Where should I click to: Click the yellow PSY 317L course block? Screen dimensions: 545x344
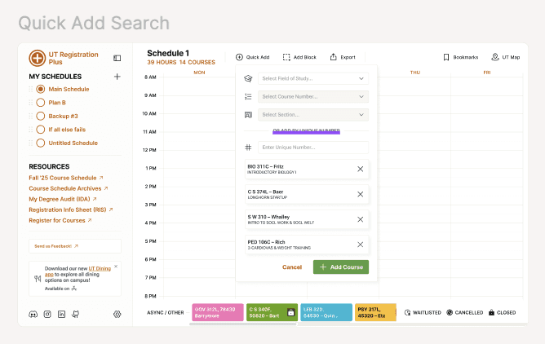[375, 312]
